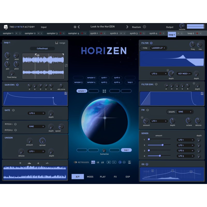This screenshot has height=207, width=207.
Task: Save the gain envelope preset icon
Action: point(66,93)
